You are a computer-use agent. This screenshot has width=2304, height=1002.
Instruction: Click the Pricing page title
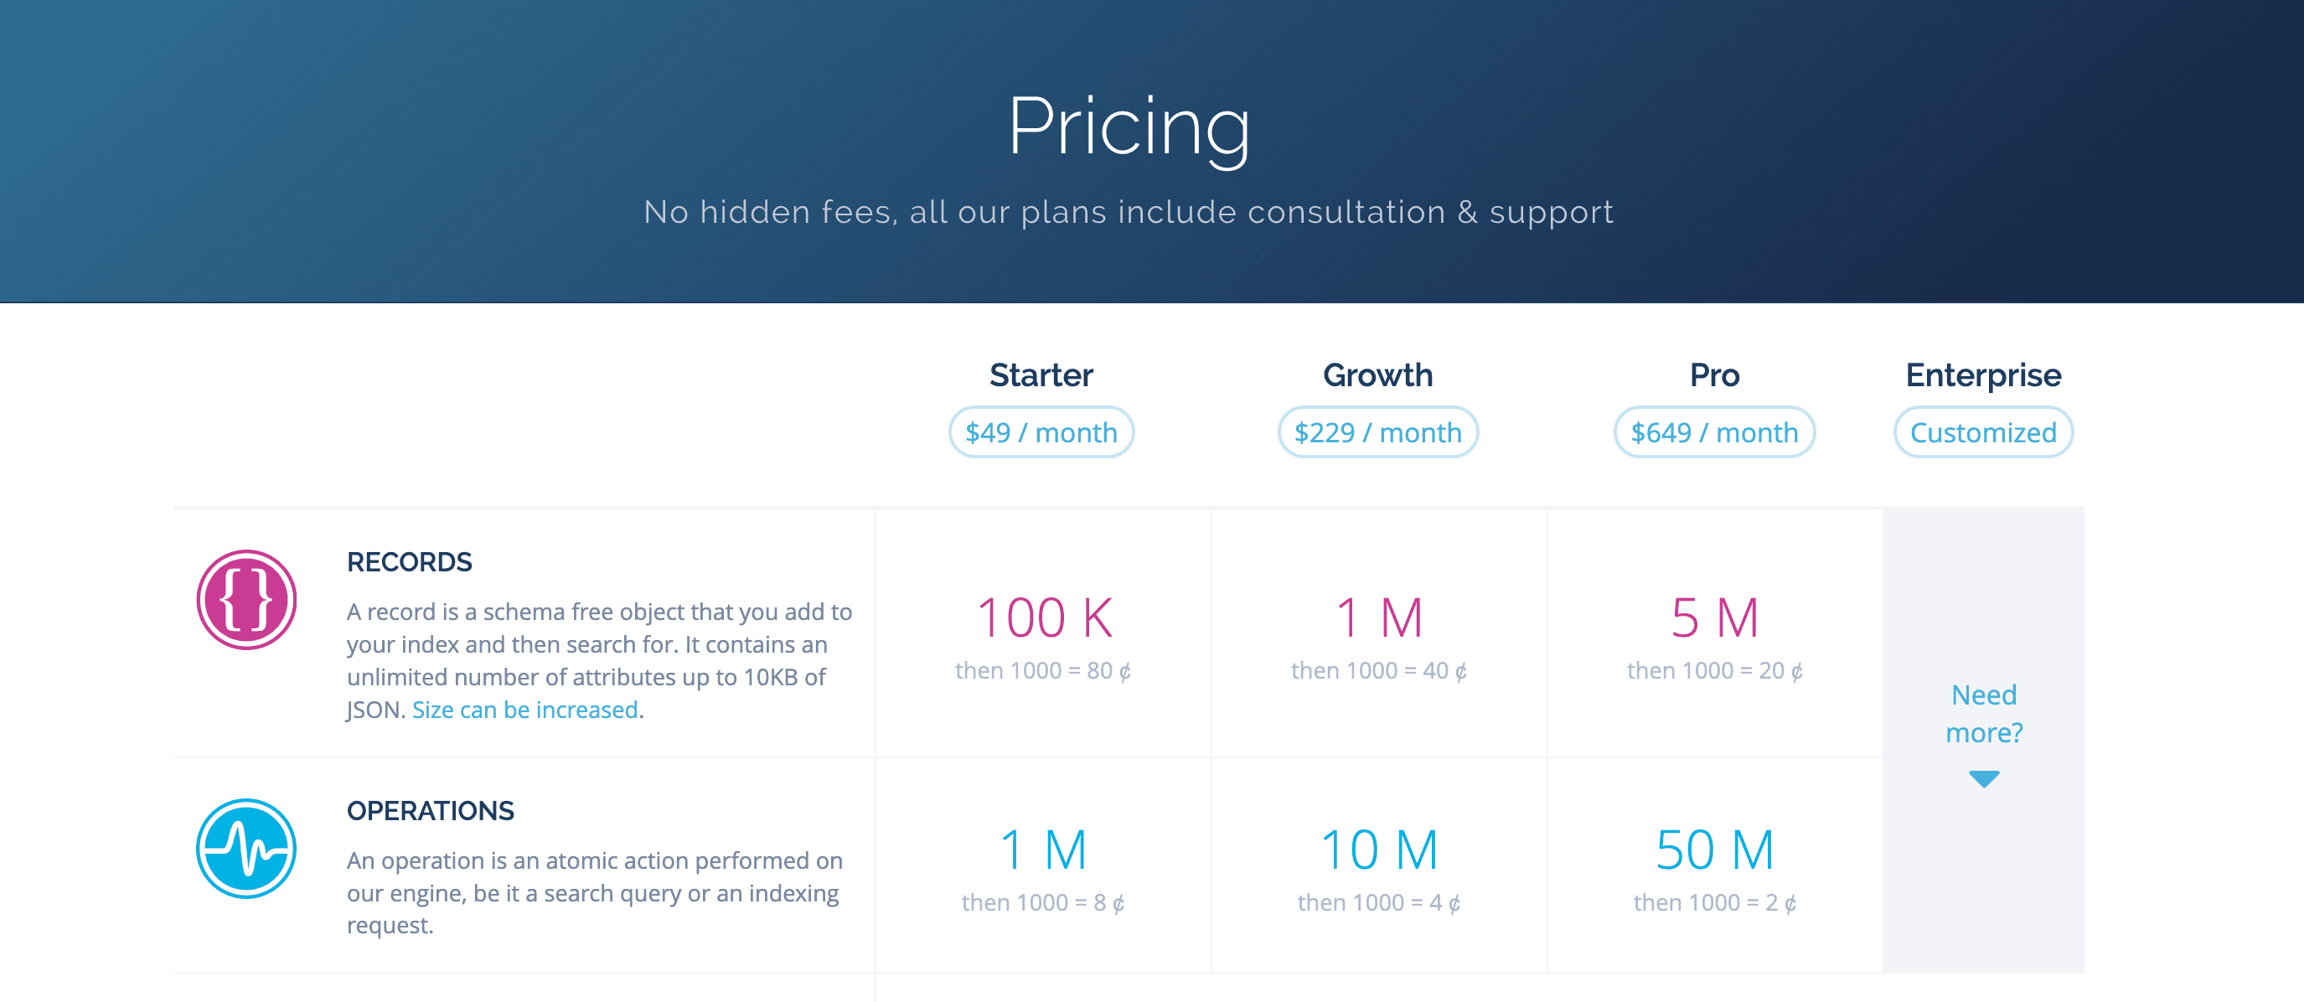click(1130, 127)
